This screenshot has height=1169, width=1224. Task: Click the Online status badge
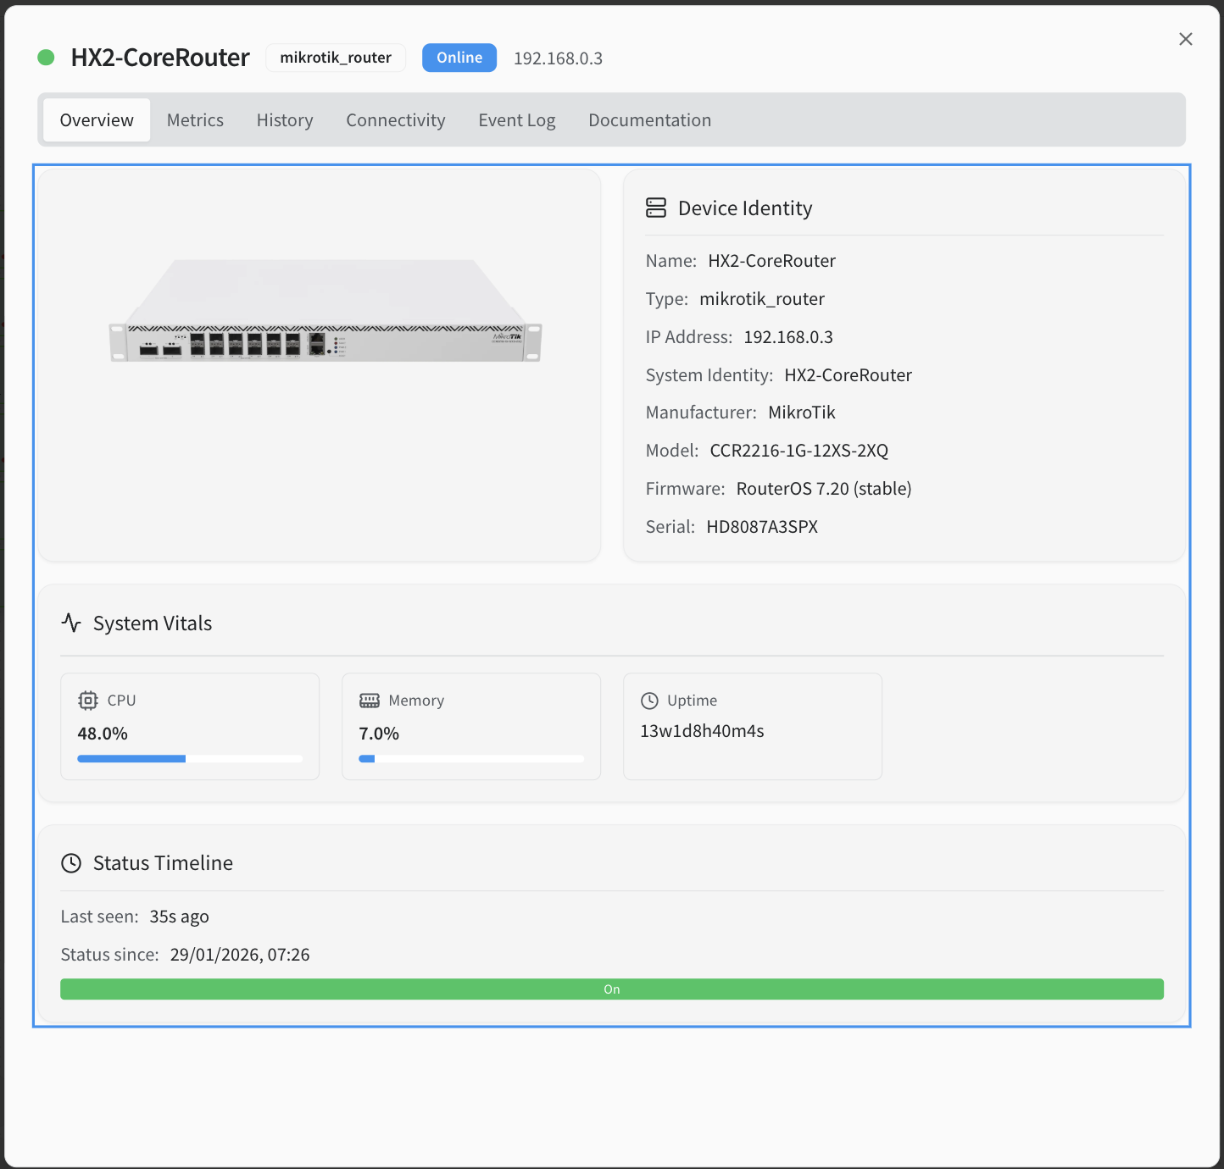pyautogui.click(x=459, y=58)
